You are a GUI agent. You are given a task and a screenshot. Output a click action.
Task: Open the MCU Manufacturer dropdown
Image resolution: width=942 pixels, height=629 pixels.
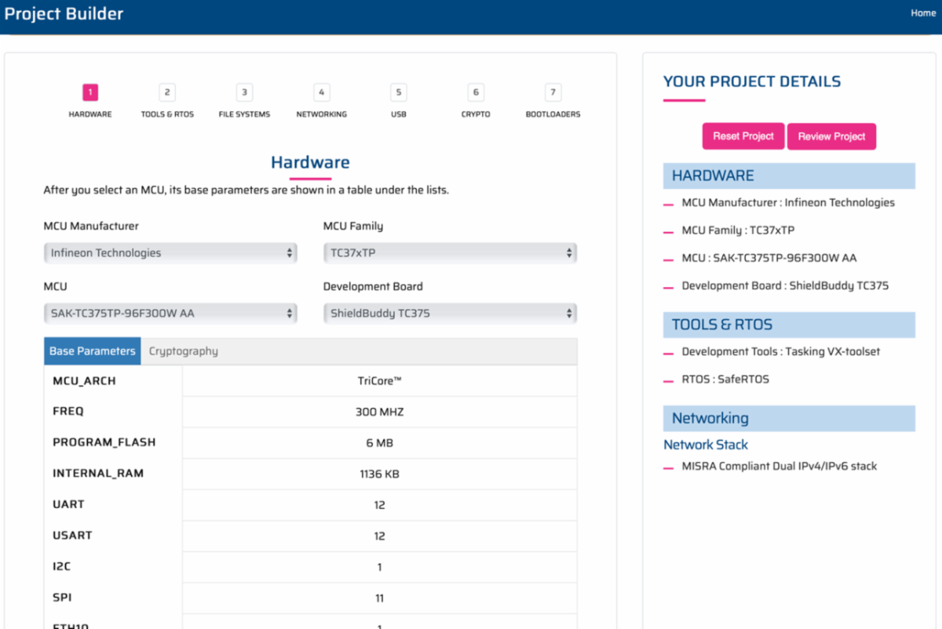coord(170,253)
